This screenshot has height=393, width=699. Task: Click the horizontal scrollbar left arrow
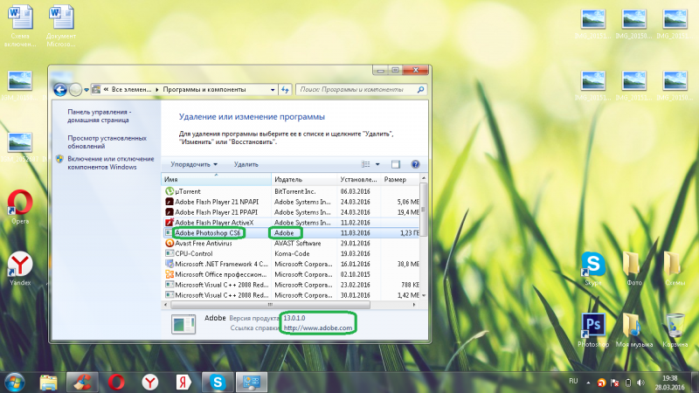[x=166, y=305]
